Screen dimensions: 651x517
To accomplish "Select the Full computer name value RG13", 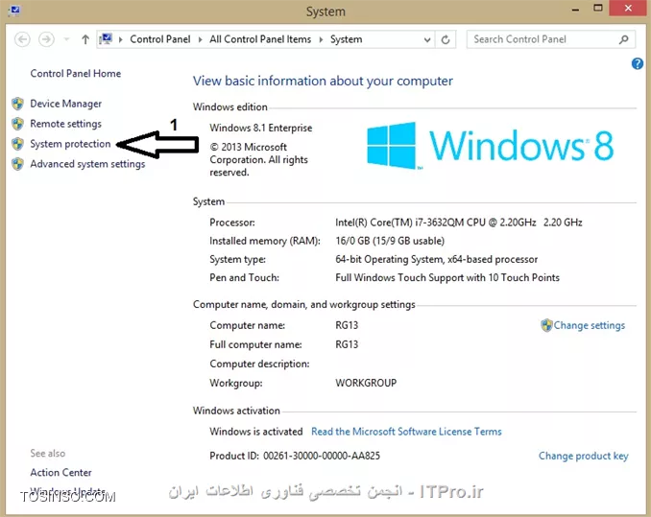I will [347, 344].
